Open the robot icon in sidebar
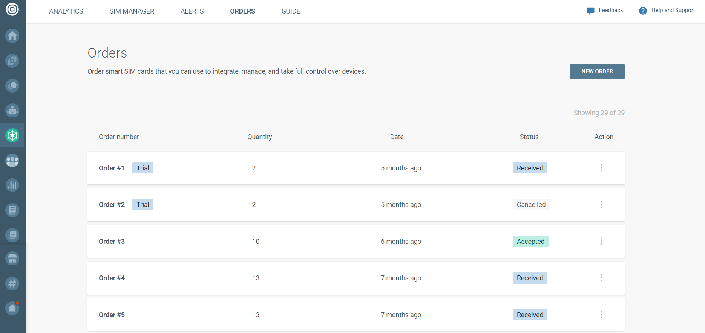705x333 pixels. [12, 111]
